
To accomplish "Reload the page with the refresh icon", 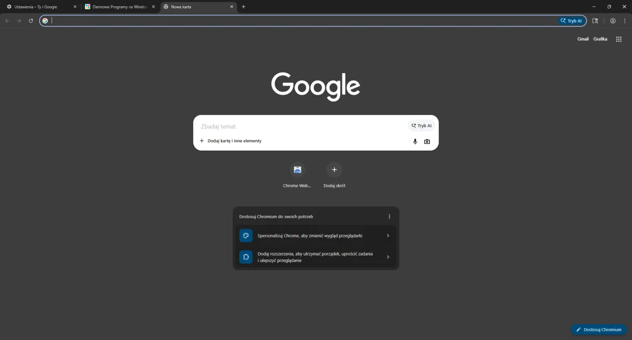I will tap(31, 21).
